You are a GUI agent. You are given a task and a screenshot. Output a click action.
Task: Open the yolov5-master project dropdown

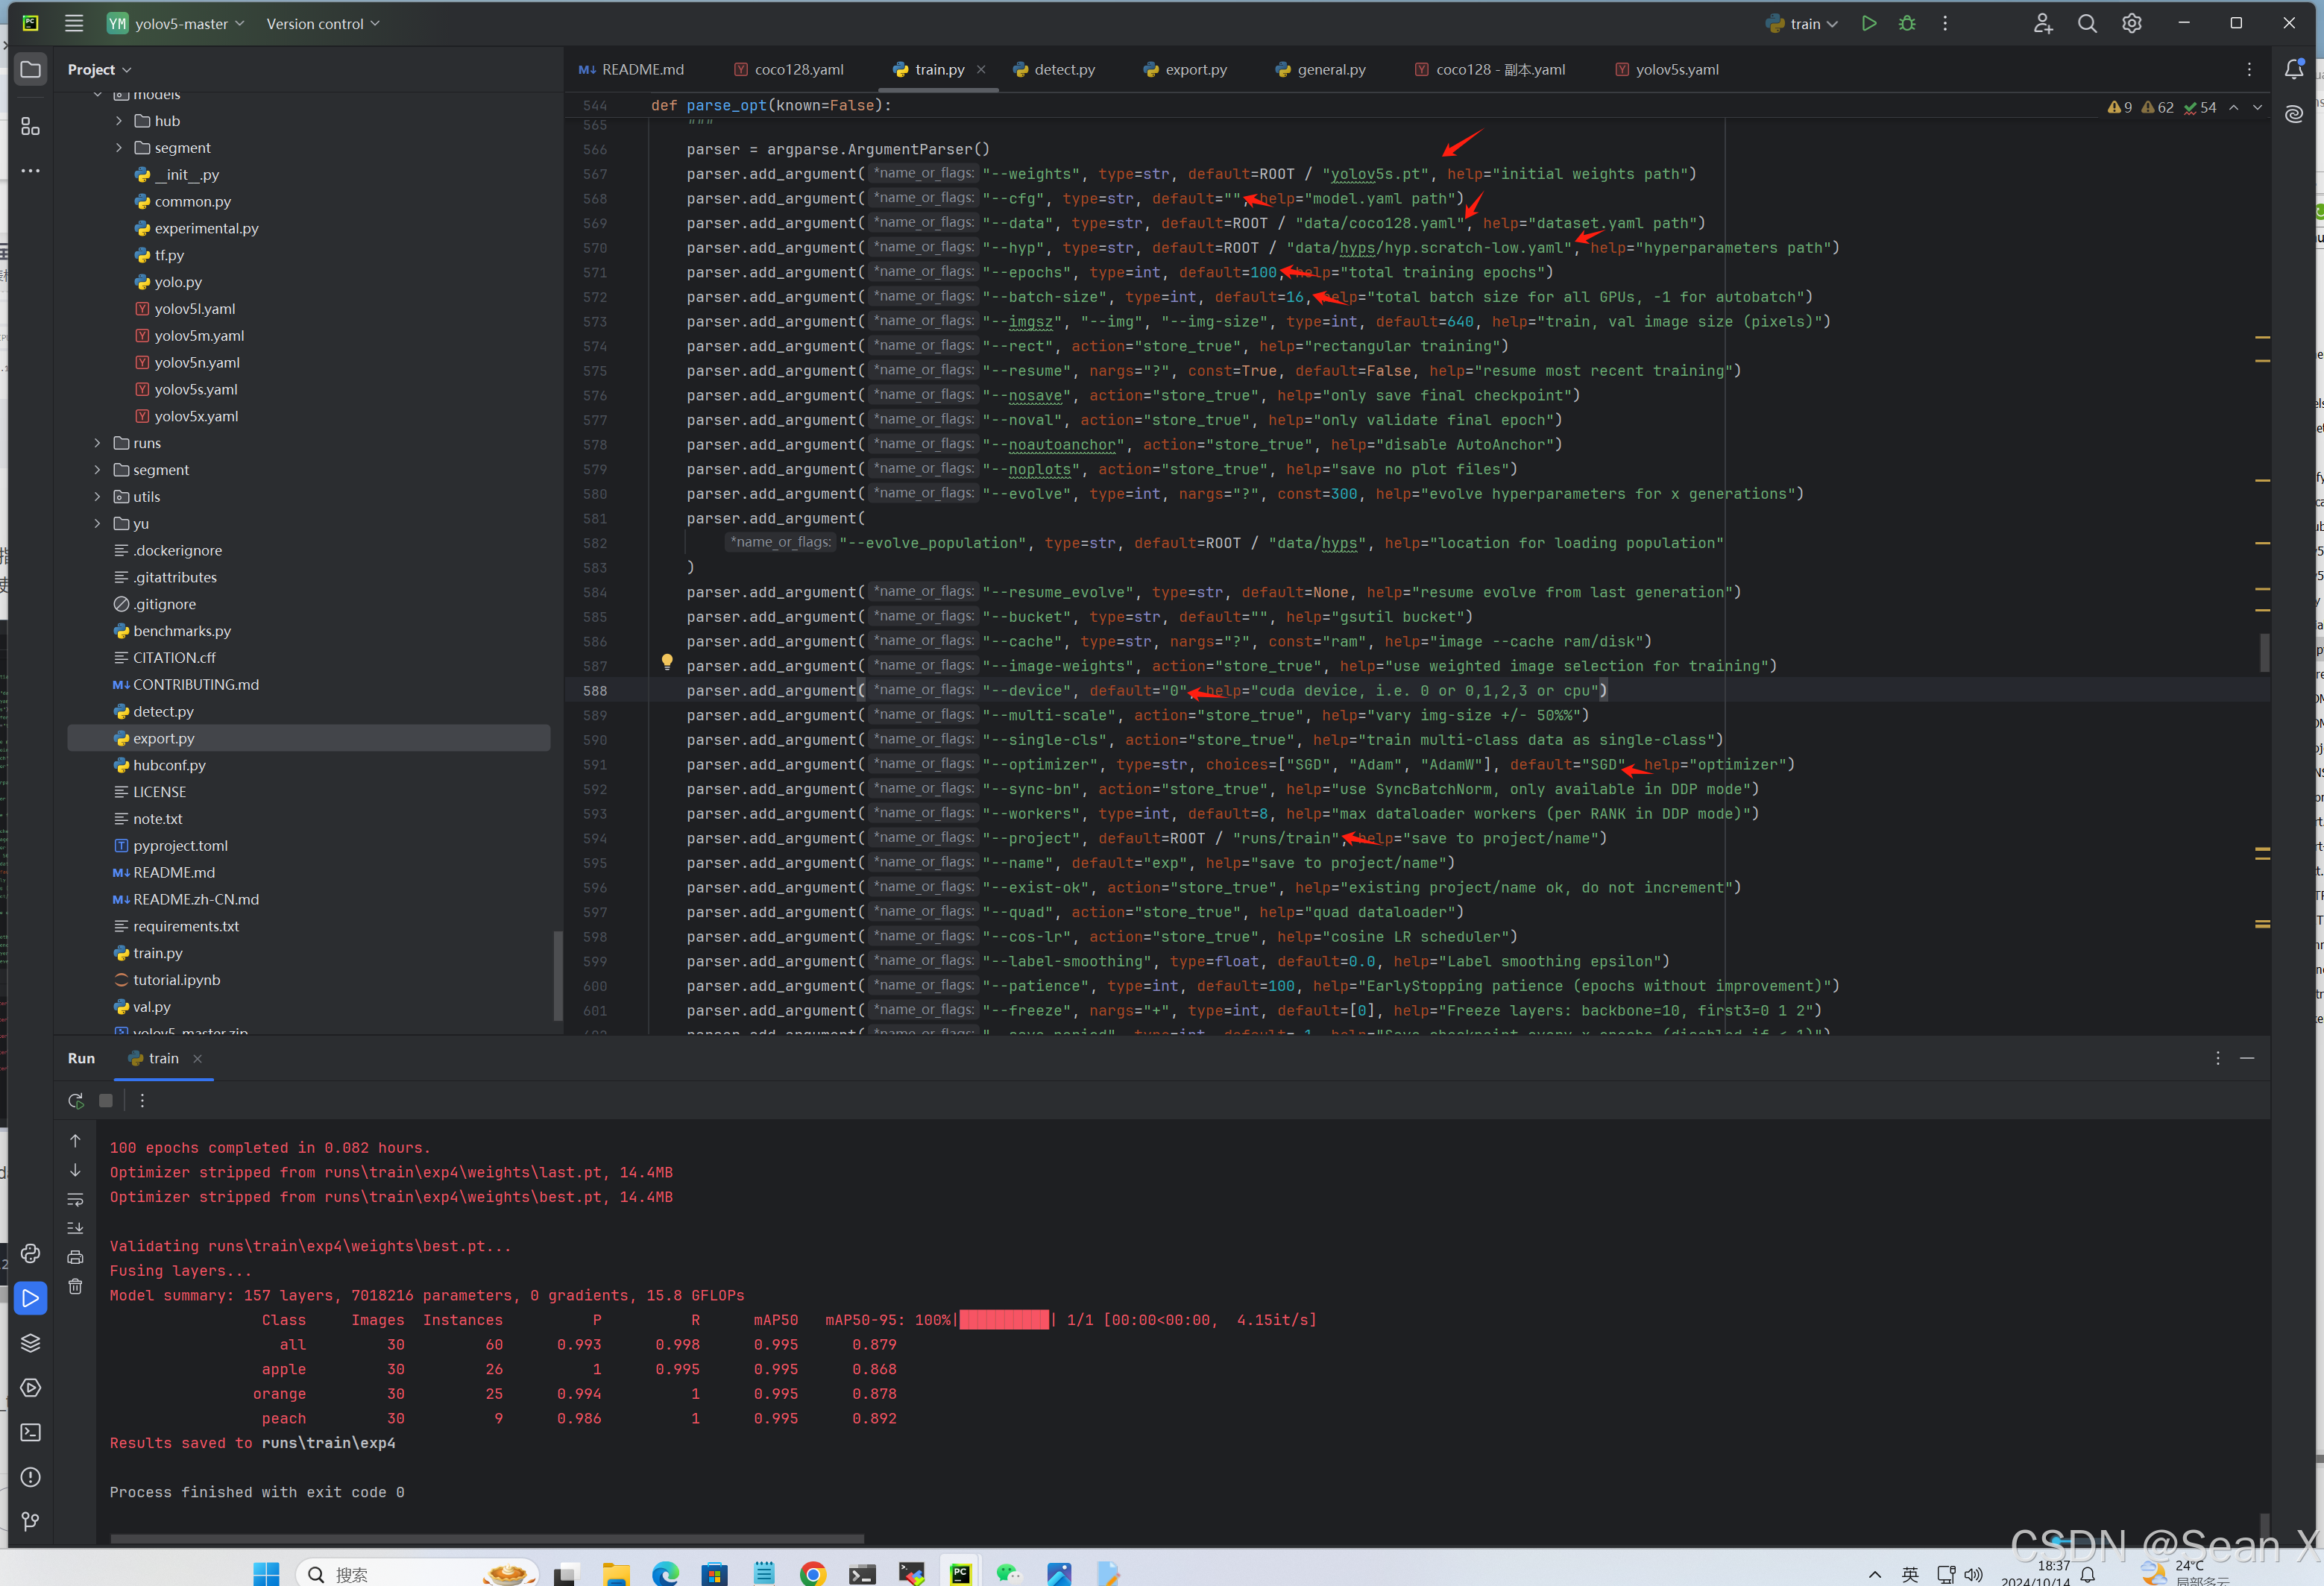[x=176, y=23]
